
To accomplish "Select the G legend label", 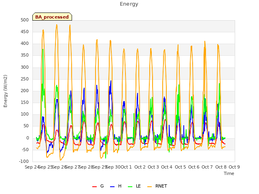I will tap(102, 186).
